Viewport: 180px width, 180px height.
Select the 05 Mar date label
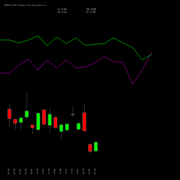pos(20,171)
